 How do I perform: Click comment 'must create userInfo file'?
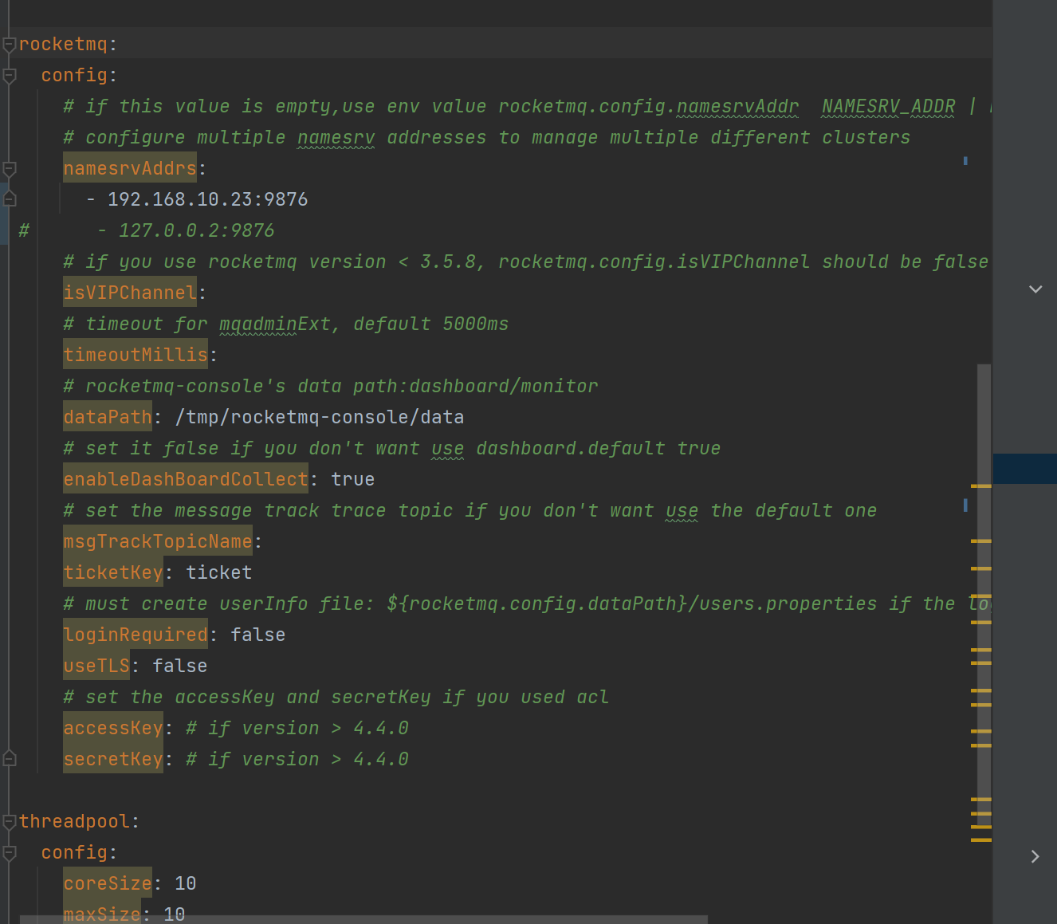pyautogui.click(x=526, y=604)
